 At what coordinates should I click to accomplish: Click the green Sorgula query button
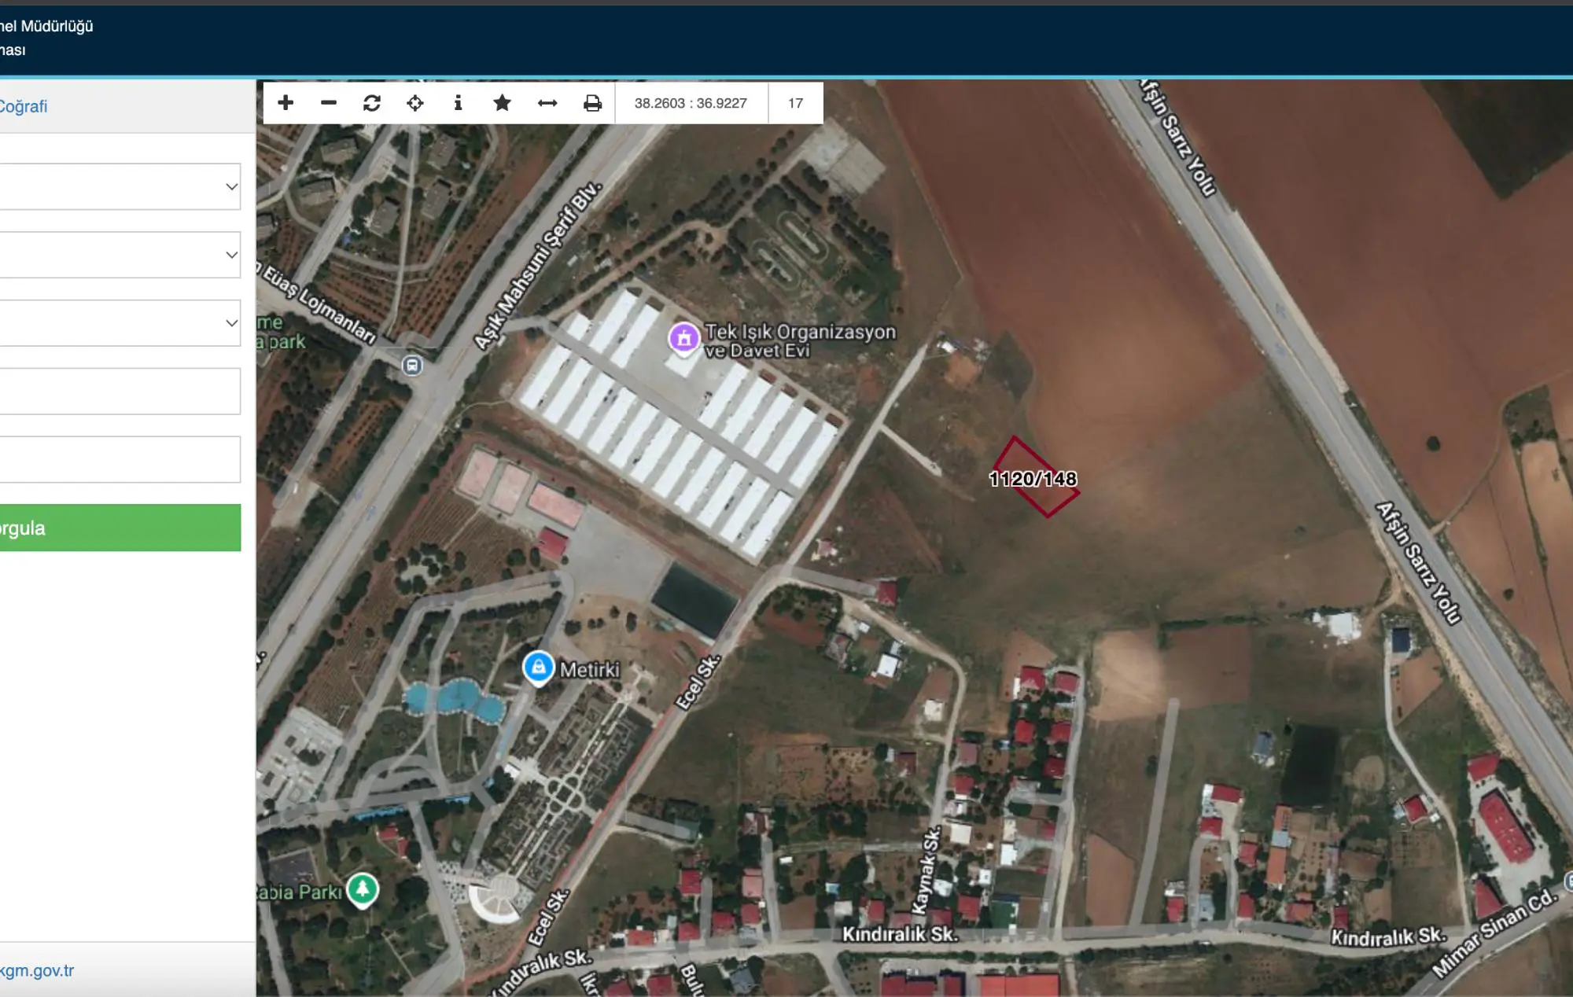click(x=120, y=528)
